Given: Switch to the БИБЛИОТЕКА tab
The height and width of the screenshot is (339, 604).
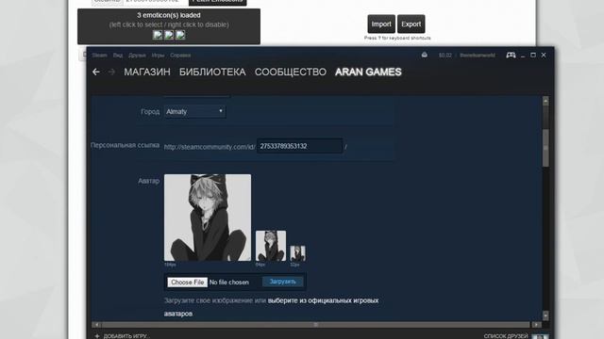Looking at the screenshot, I should (212, 72).
